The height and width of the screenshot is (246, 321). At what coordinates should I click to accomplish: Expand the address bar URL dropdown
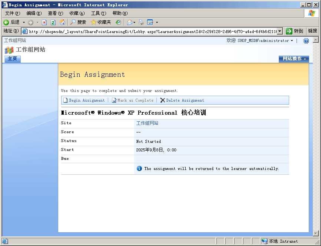280,31
